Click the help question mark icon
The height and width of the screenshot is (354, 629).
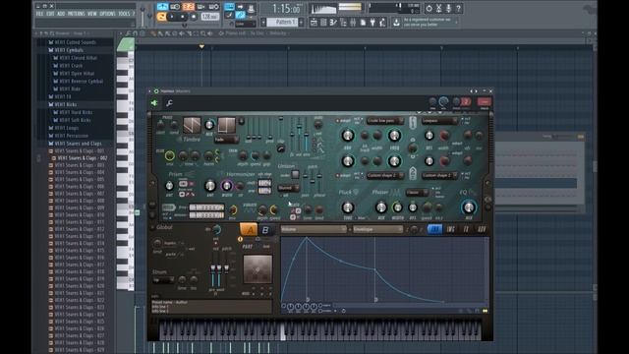coord(459,8)
